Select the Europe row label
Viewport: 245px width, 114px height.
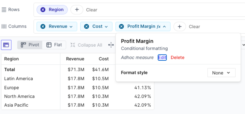coord(11,87)
